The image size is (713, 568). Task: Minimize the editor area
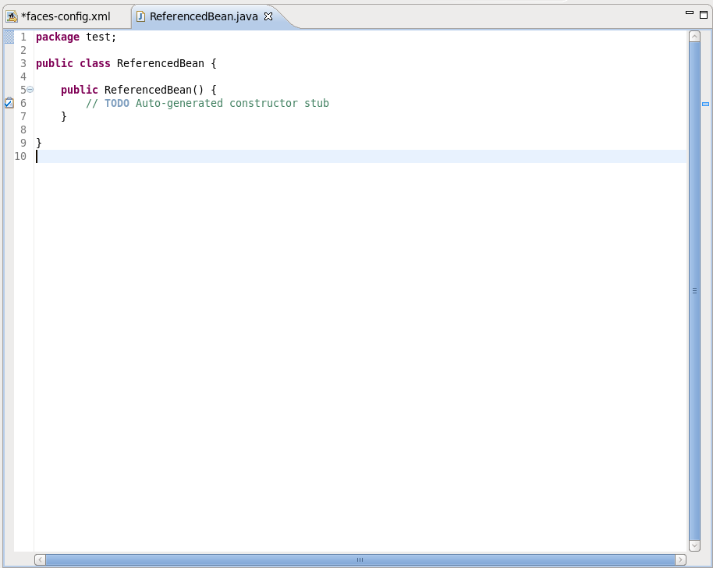pyautogui.click(x=688, y=10)
